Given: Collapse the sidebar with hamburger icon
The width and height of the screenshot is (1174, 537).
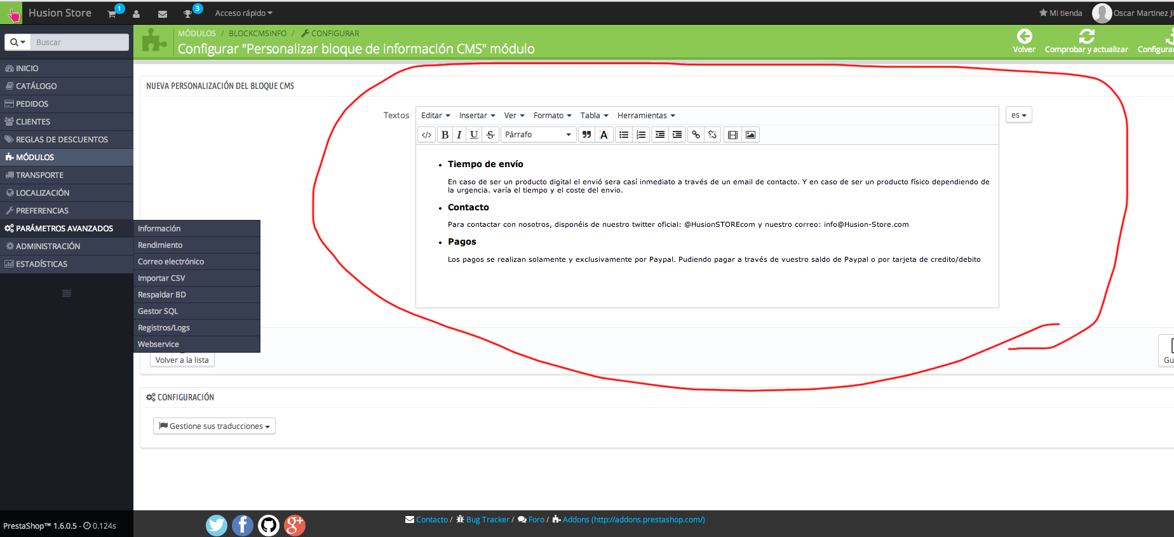Looking at the screenshot, I should pyautogui.click(x=67, y=293).
